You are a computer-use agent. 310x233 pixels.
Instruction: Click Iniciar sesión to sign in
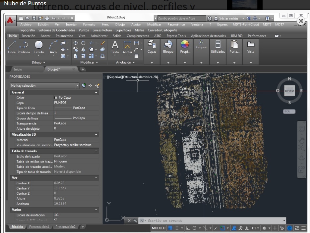[228, 19]
